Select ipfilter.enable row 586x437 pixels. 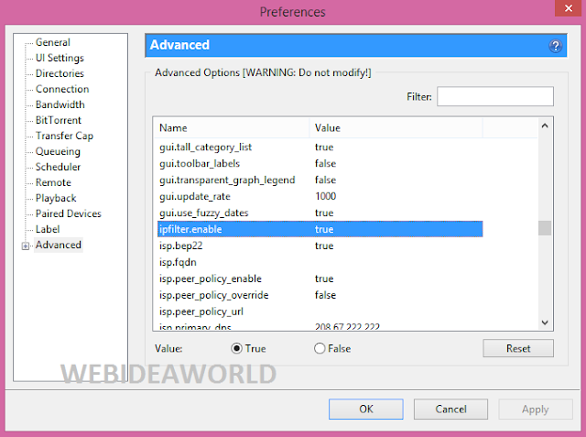tap(320, 229)
